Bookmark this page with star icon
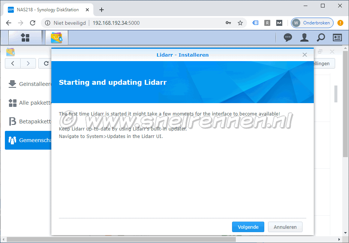349x243 pixels. point(240,23)
